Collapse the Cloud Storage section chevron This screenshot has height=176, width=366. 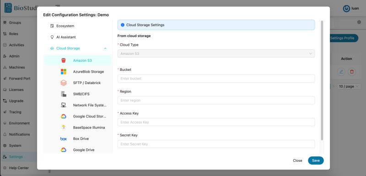105,48
